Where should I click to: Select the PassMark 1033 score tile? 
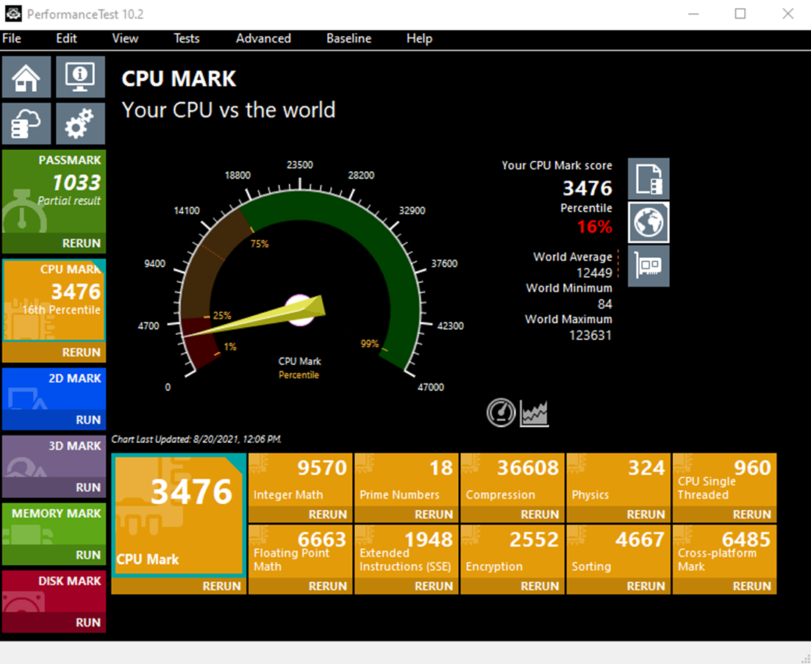pos(54,192)
